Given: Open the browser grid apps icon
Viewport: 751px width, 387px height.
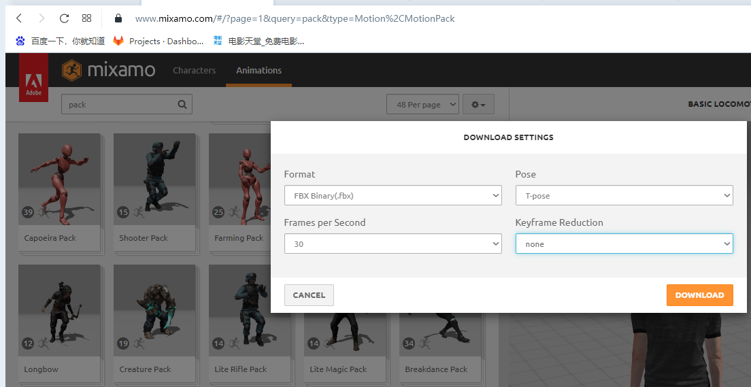Looking at the screenshot, I should (x=86, y=18).
